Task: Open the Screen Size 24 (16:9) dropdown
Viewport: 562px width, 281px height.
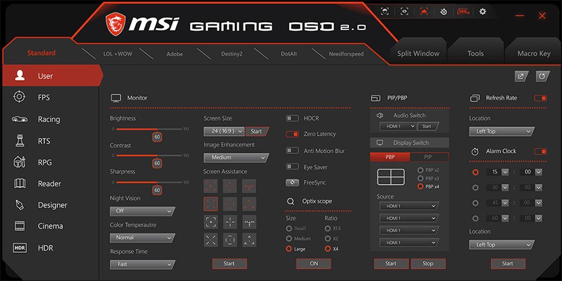Action: [224, 131]
